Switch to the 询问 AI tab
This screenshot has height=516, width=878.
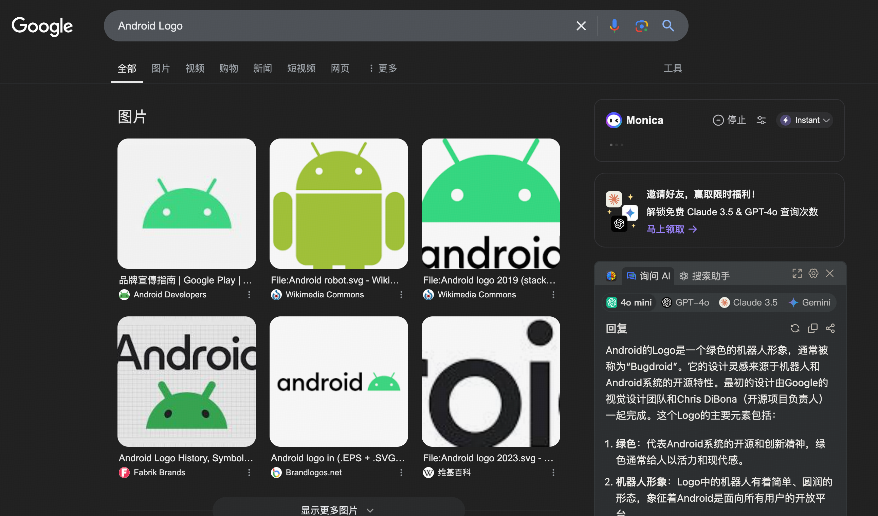point(648,276)
